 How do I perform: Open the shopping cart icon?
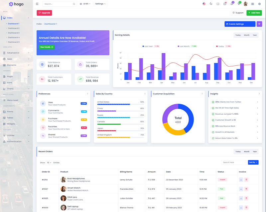click(238, 4)
